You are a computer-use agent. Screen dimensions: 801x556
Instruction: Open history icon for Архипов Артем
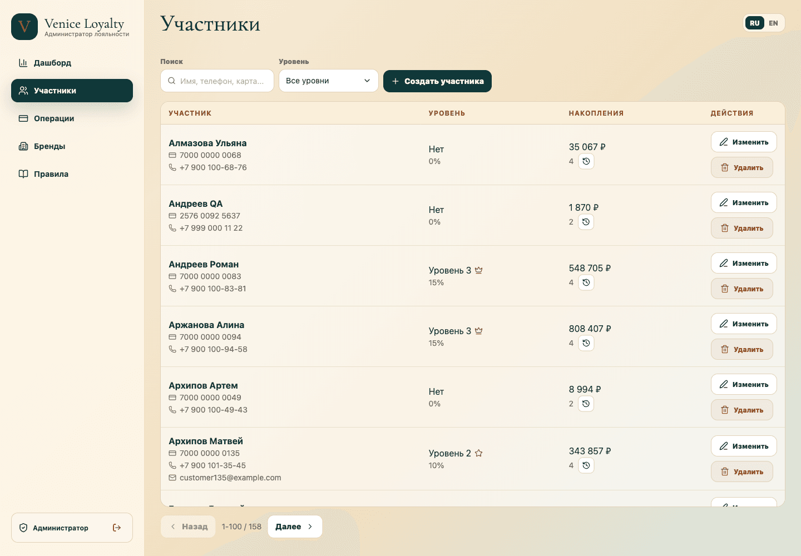(x=586, y=404)
